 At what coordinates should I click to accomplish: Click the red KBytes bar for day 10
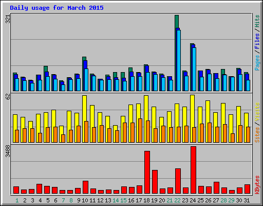(85, 187)
